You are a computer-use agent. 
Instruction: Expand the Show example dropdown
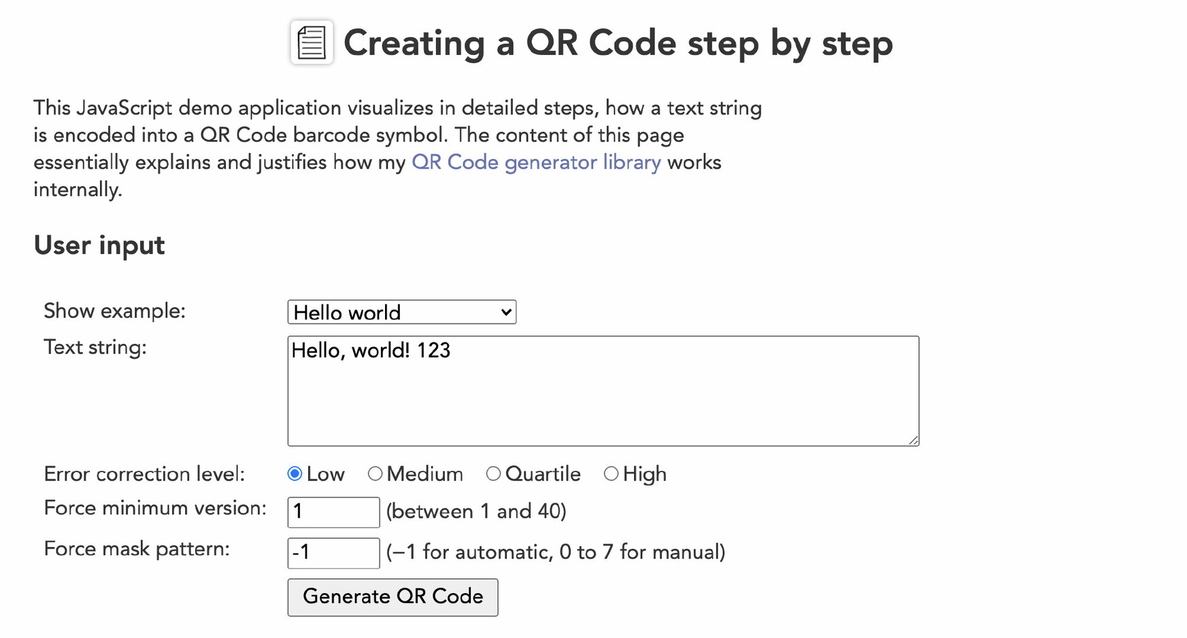point(401,312)
